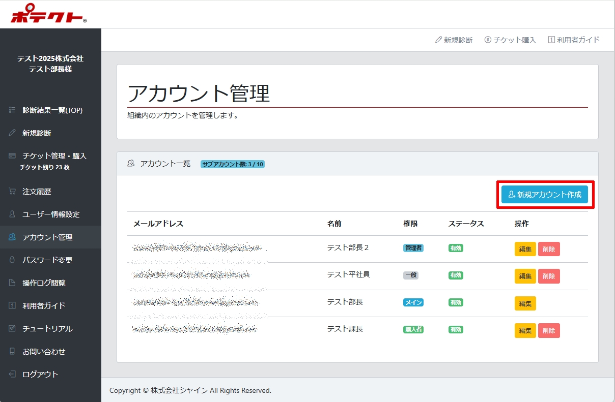
Task: Delete the テスト平社員 account
Action: (549, 276)
